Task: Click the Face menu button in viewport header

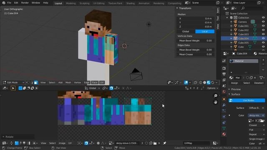Action: coord(95,82)
